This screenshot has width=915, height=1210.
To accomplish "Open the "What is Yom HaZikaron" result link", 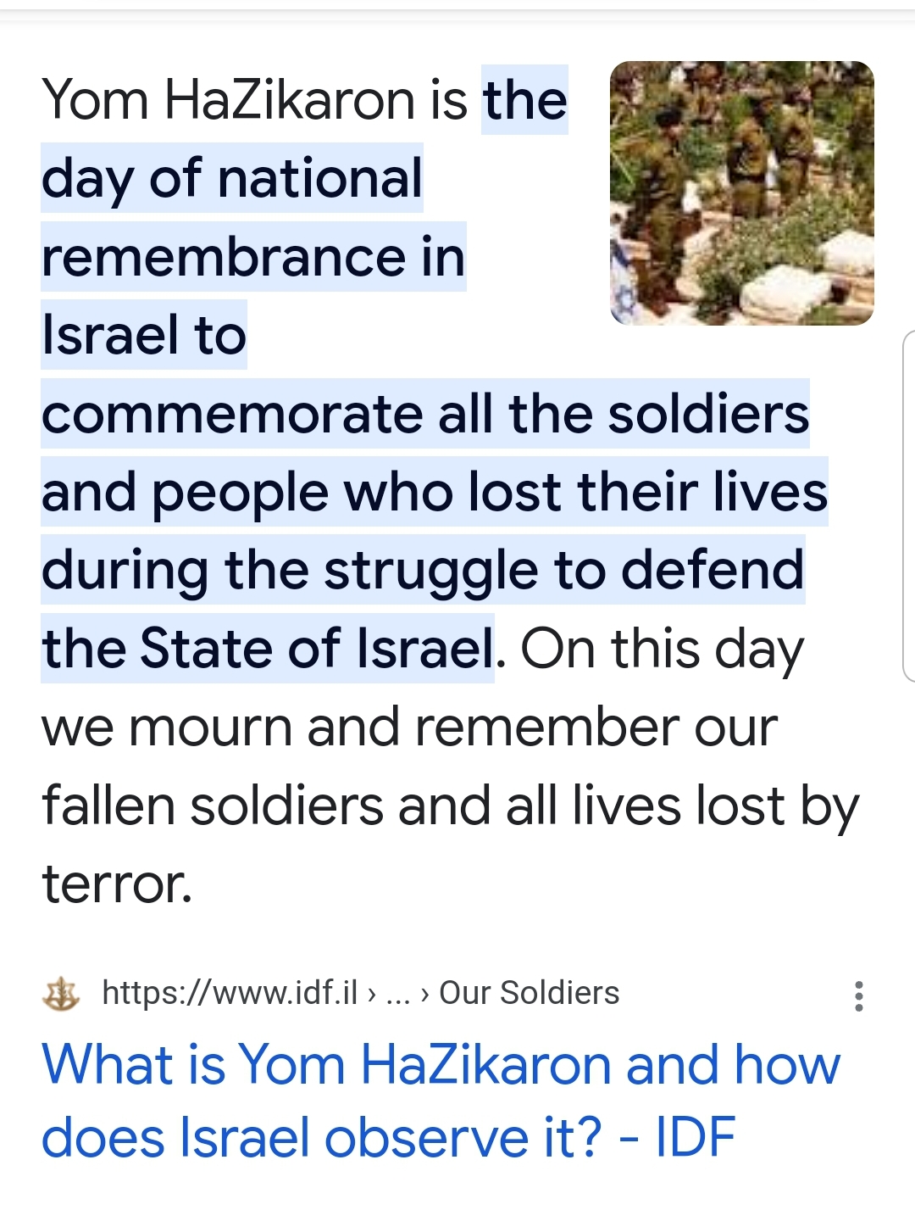I will (441, 1101).
